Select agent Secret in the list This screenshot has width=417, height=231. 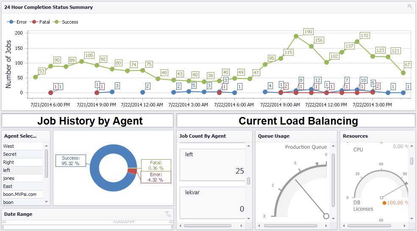[22, 154]
